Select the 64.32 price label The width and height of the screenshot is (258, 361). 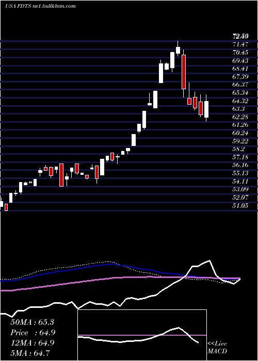[240, 101]
